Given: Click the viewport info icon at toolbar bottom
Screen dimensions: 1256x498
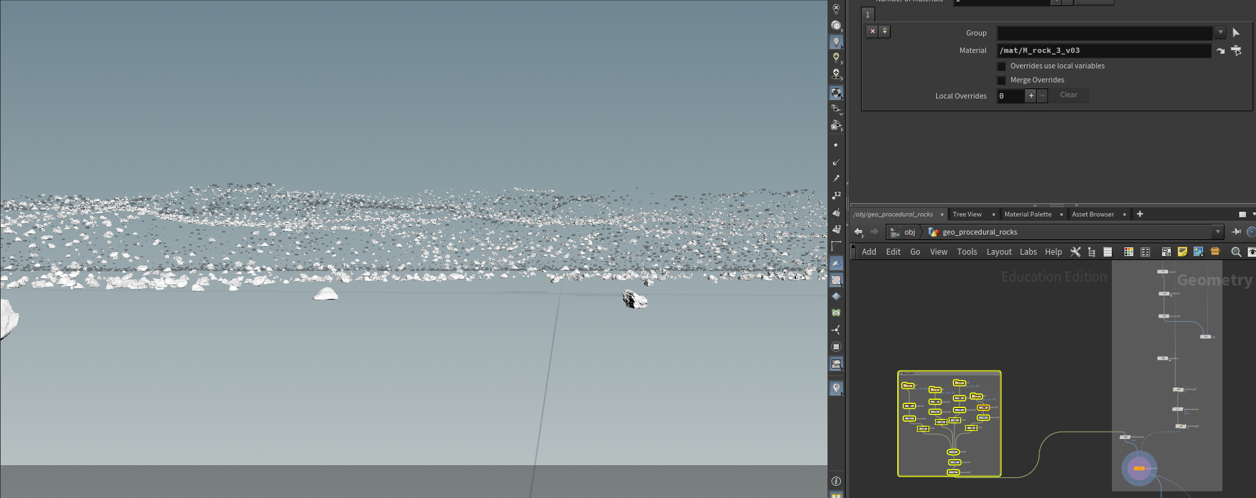Looking at the screenshot, I should point(836,481).
